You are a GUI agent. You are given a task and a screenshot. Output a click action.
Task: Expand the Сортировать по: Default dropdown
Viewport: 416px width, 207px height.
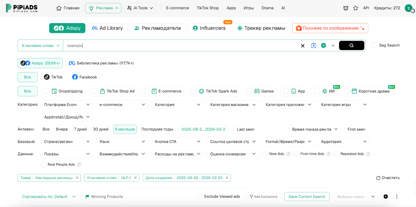click(48, 197)
